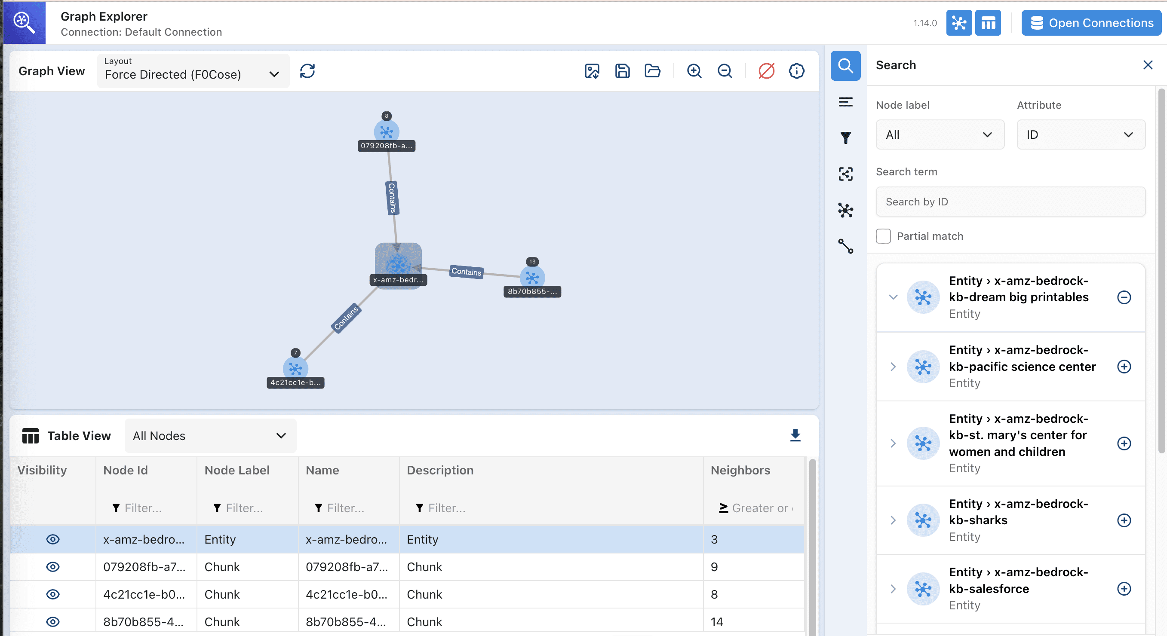Screen dimensions: 1167x636
Task: Toggle visibility of the 079208fb chunk row
Action: (x=52, y=567)
